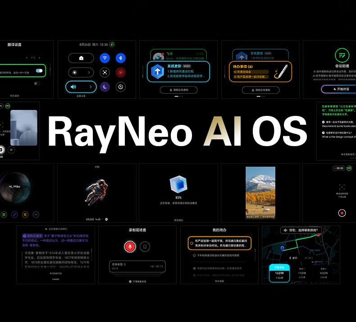Open the brightness setting arrow
The width and height of the screenshot is (356, 322).
pos(89,73)
